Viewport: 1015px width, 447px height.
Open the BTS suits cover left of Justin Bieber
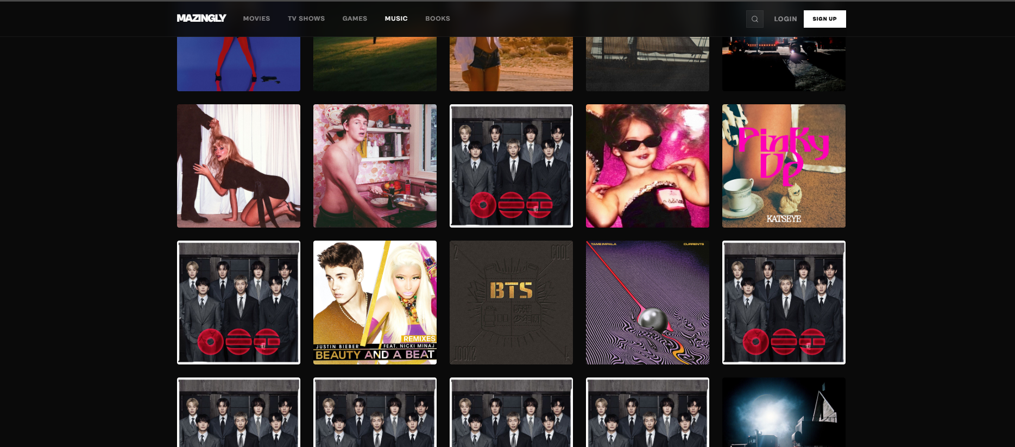pos(238,303)
